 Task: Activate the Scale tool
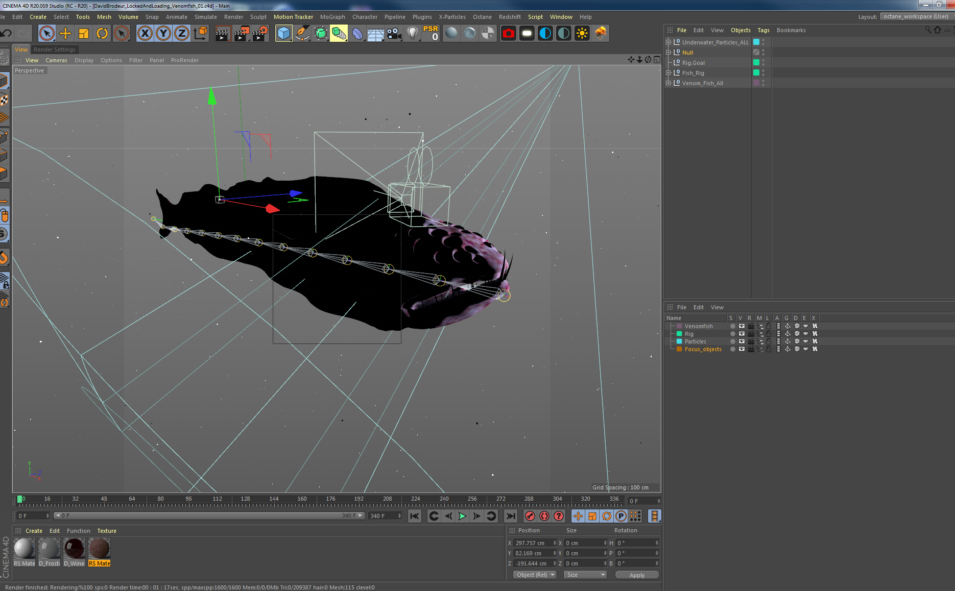click(x=83, y=33)
